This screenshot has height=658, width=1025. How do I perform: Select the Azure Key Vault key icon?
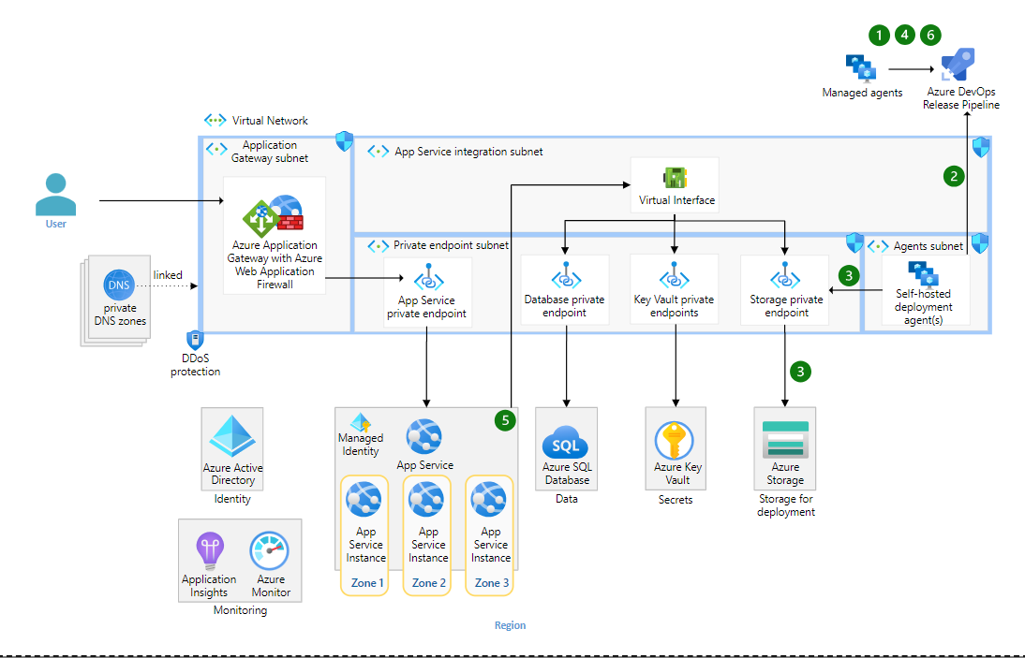click(x=674, y=441)
